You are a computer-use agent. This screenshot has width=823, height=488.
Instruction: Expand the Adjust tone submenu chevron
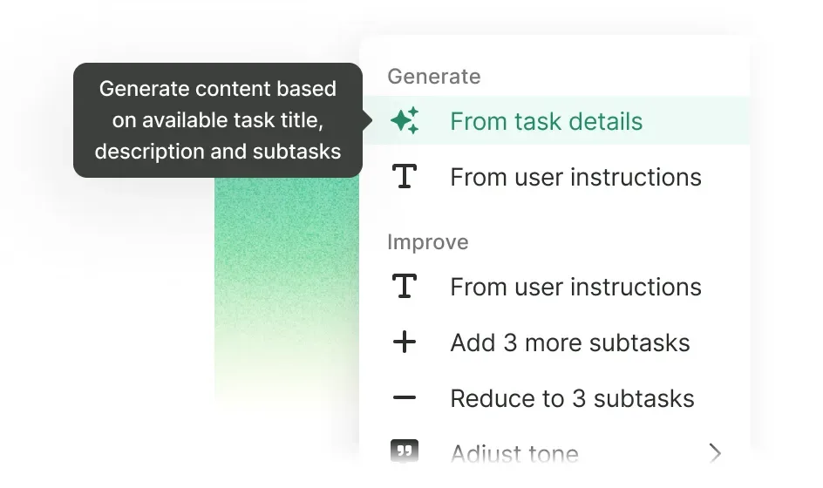715,452
